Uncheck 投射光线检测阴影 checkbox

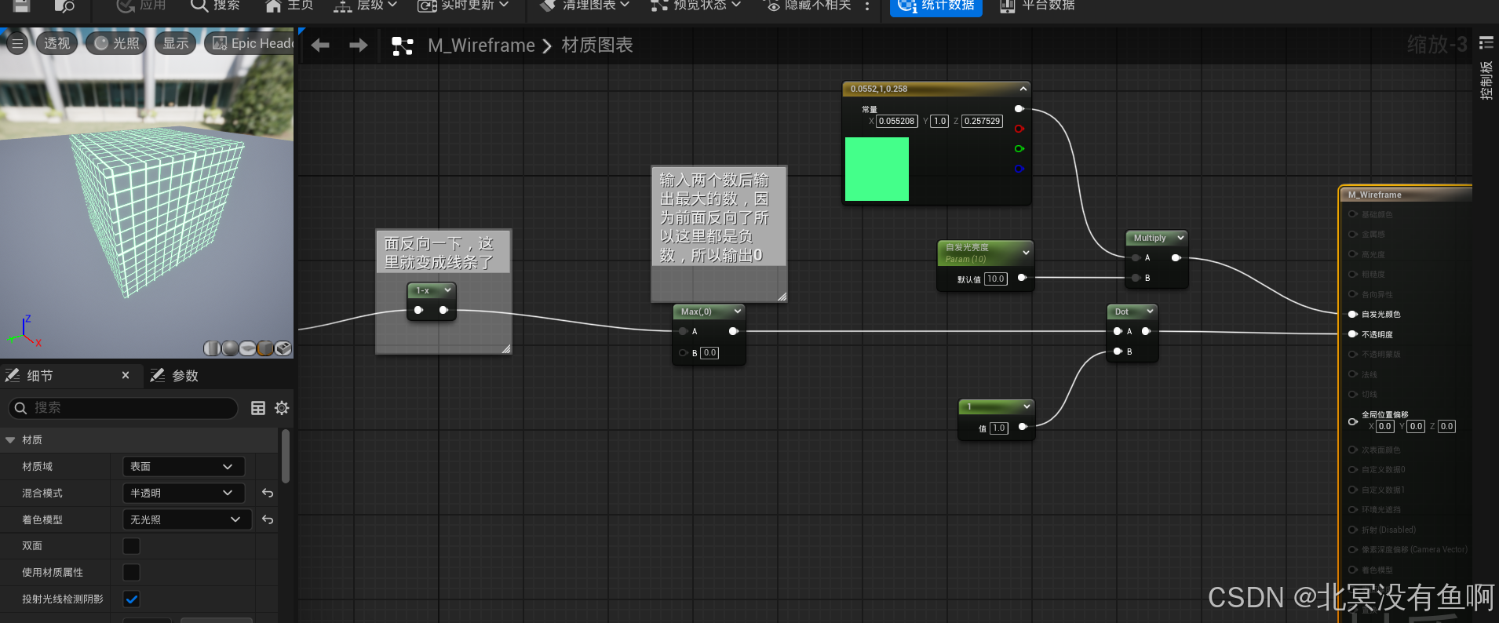coord(132,599)
